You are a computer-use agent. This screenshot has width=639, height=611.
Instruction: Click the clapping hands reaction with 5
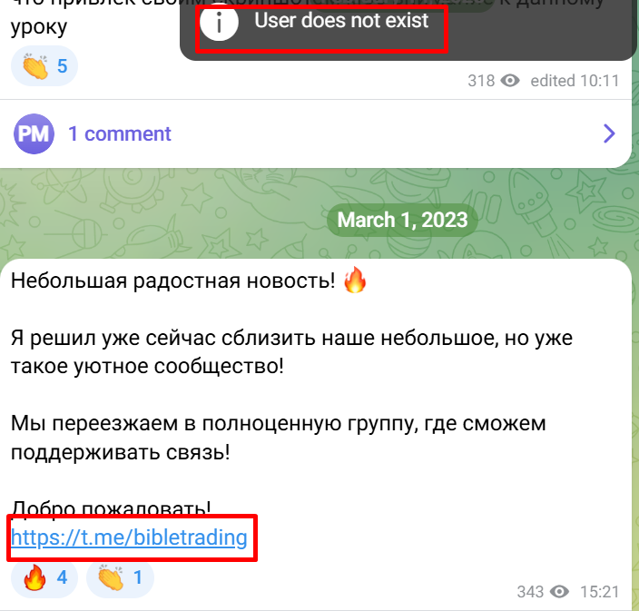click(44, 66)
